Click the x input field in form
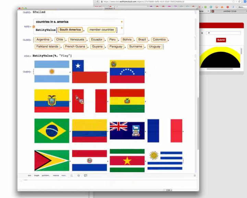The height and width of the screenshot is (198, 247). (223, 33)
